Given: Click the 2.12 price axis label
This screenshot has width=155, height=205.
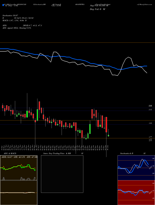Looking at the screenshot, I should [150, 110].
